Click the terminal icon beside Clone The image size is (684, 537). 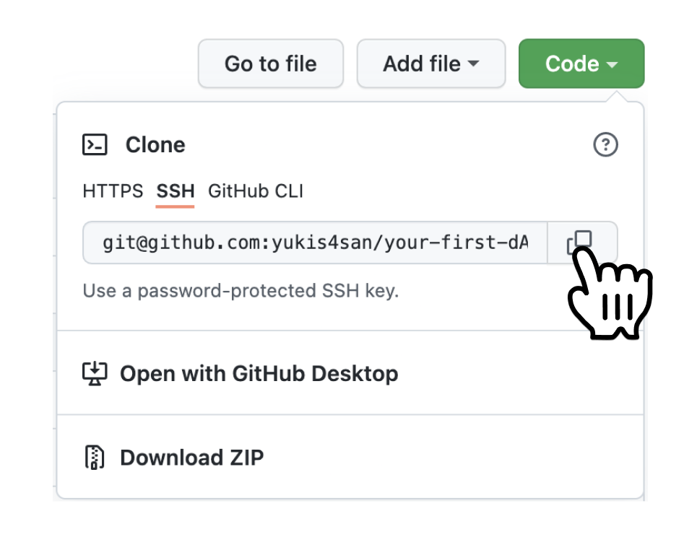(95, 144)
